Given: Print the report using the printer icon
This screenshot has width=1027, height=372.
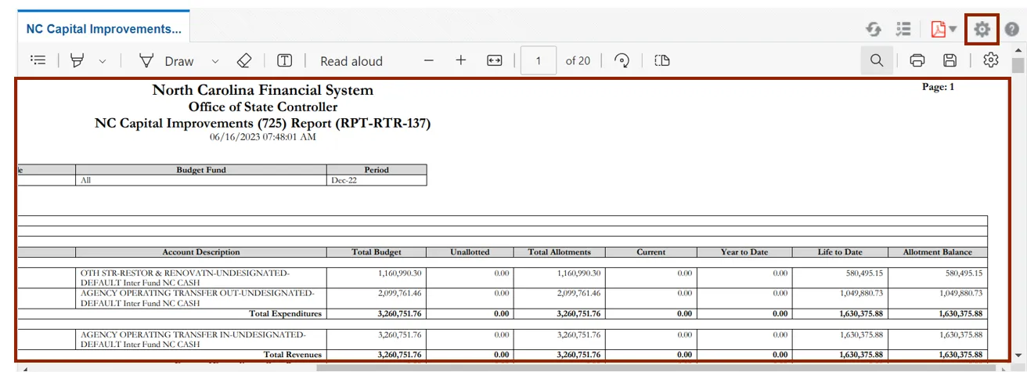Looking at the screenshot, I should [917, 60].
